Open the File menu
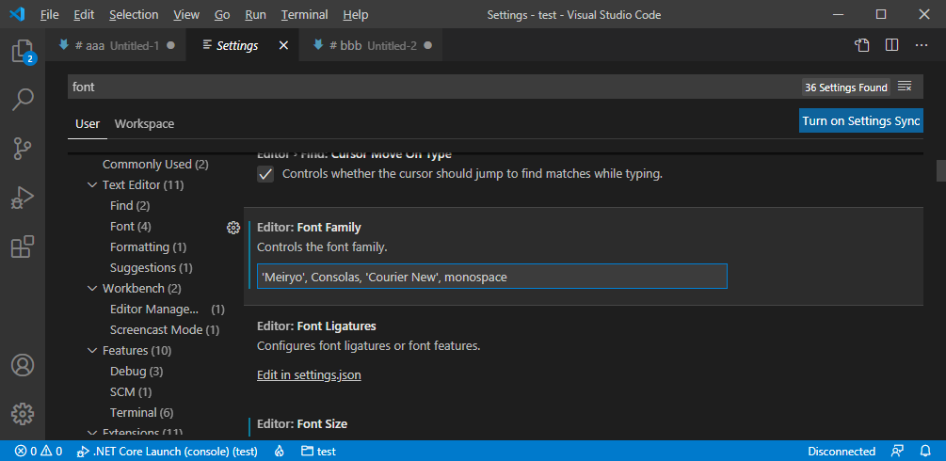946x461 pixels. coord(50,14)
